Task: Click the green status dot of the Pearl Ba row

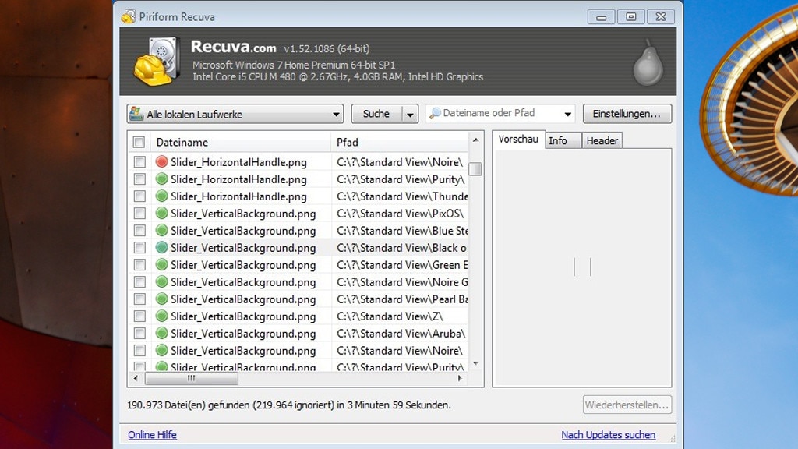Action: [162, 299]
